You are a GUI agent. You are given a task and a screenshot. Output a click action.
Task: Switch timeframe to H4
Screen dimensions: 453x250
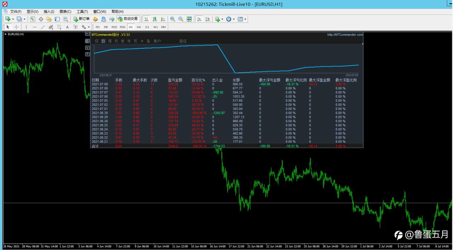coord(139,27)
